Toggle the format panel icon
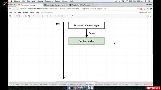Screen dimensions: 161x90 (x=149, y=16)
